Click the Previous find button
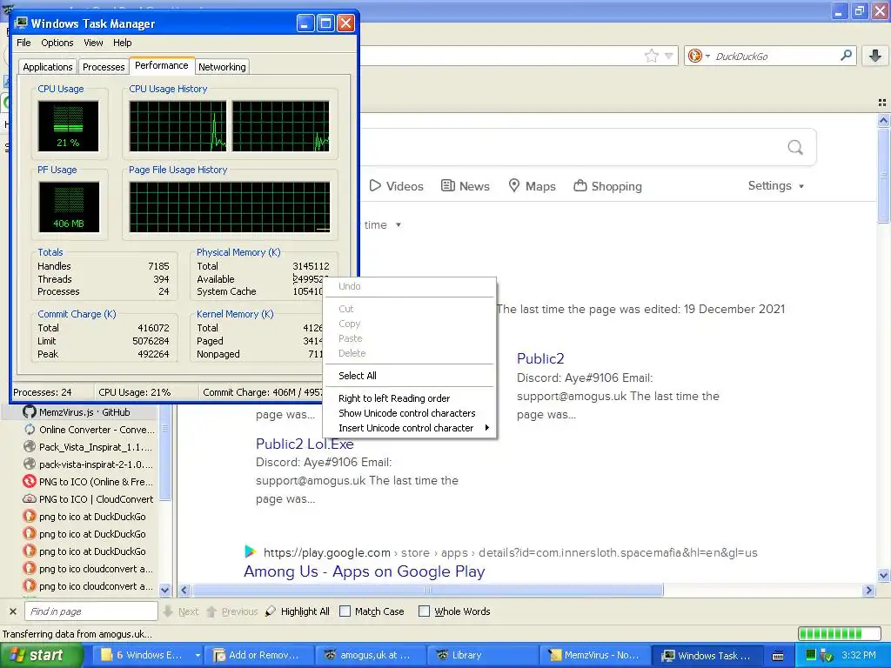891x668 pixels. coord(231,611)
